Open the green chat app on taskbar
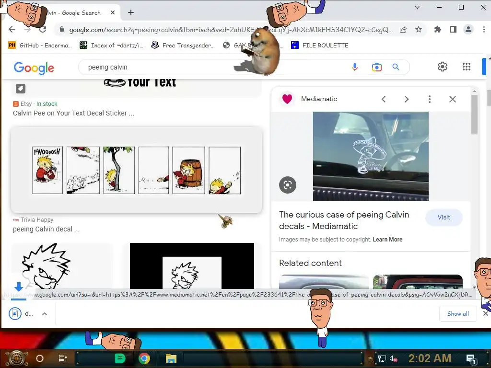The height and width of the screenshot is (368, 491). (x=120, y=358)
